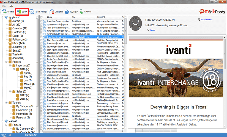Toggle the select-all checkbox in list header
227x137 pixels.
(41, 17)
